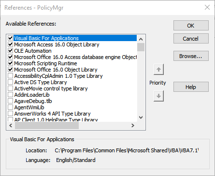Close the References dialog with X
The image size is (215, 176).
pyautogui.click(x=207, y=7)
